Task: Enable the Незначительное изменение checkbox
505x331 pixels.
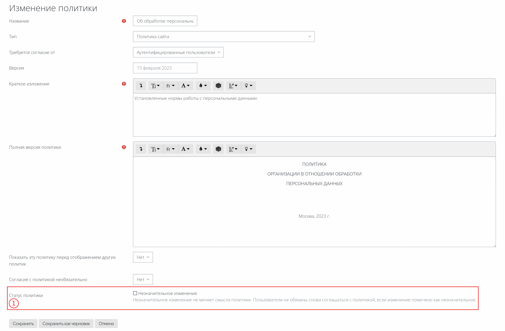Action: (x=135, y=293)
